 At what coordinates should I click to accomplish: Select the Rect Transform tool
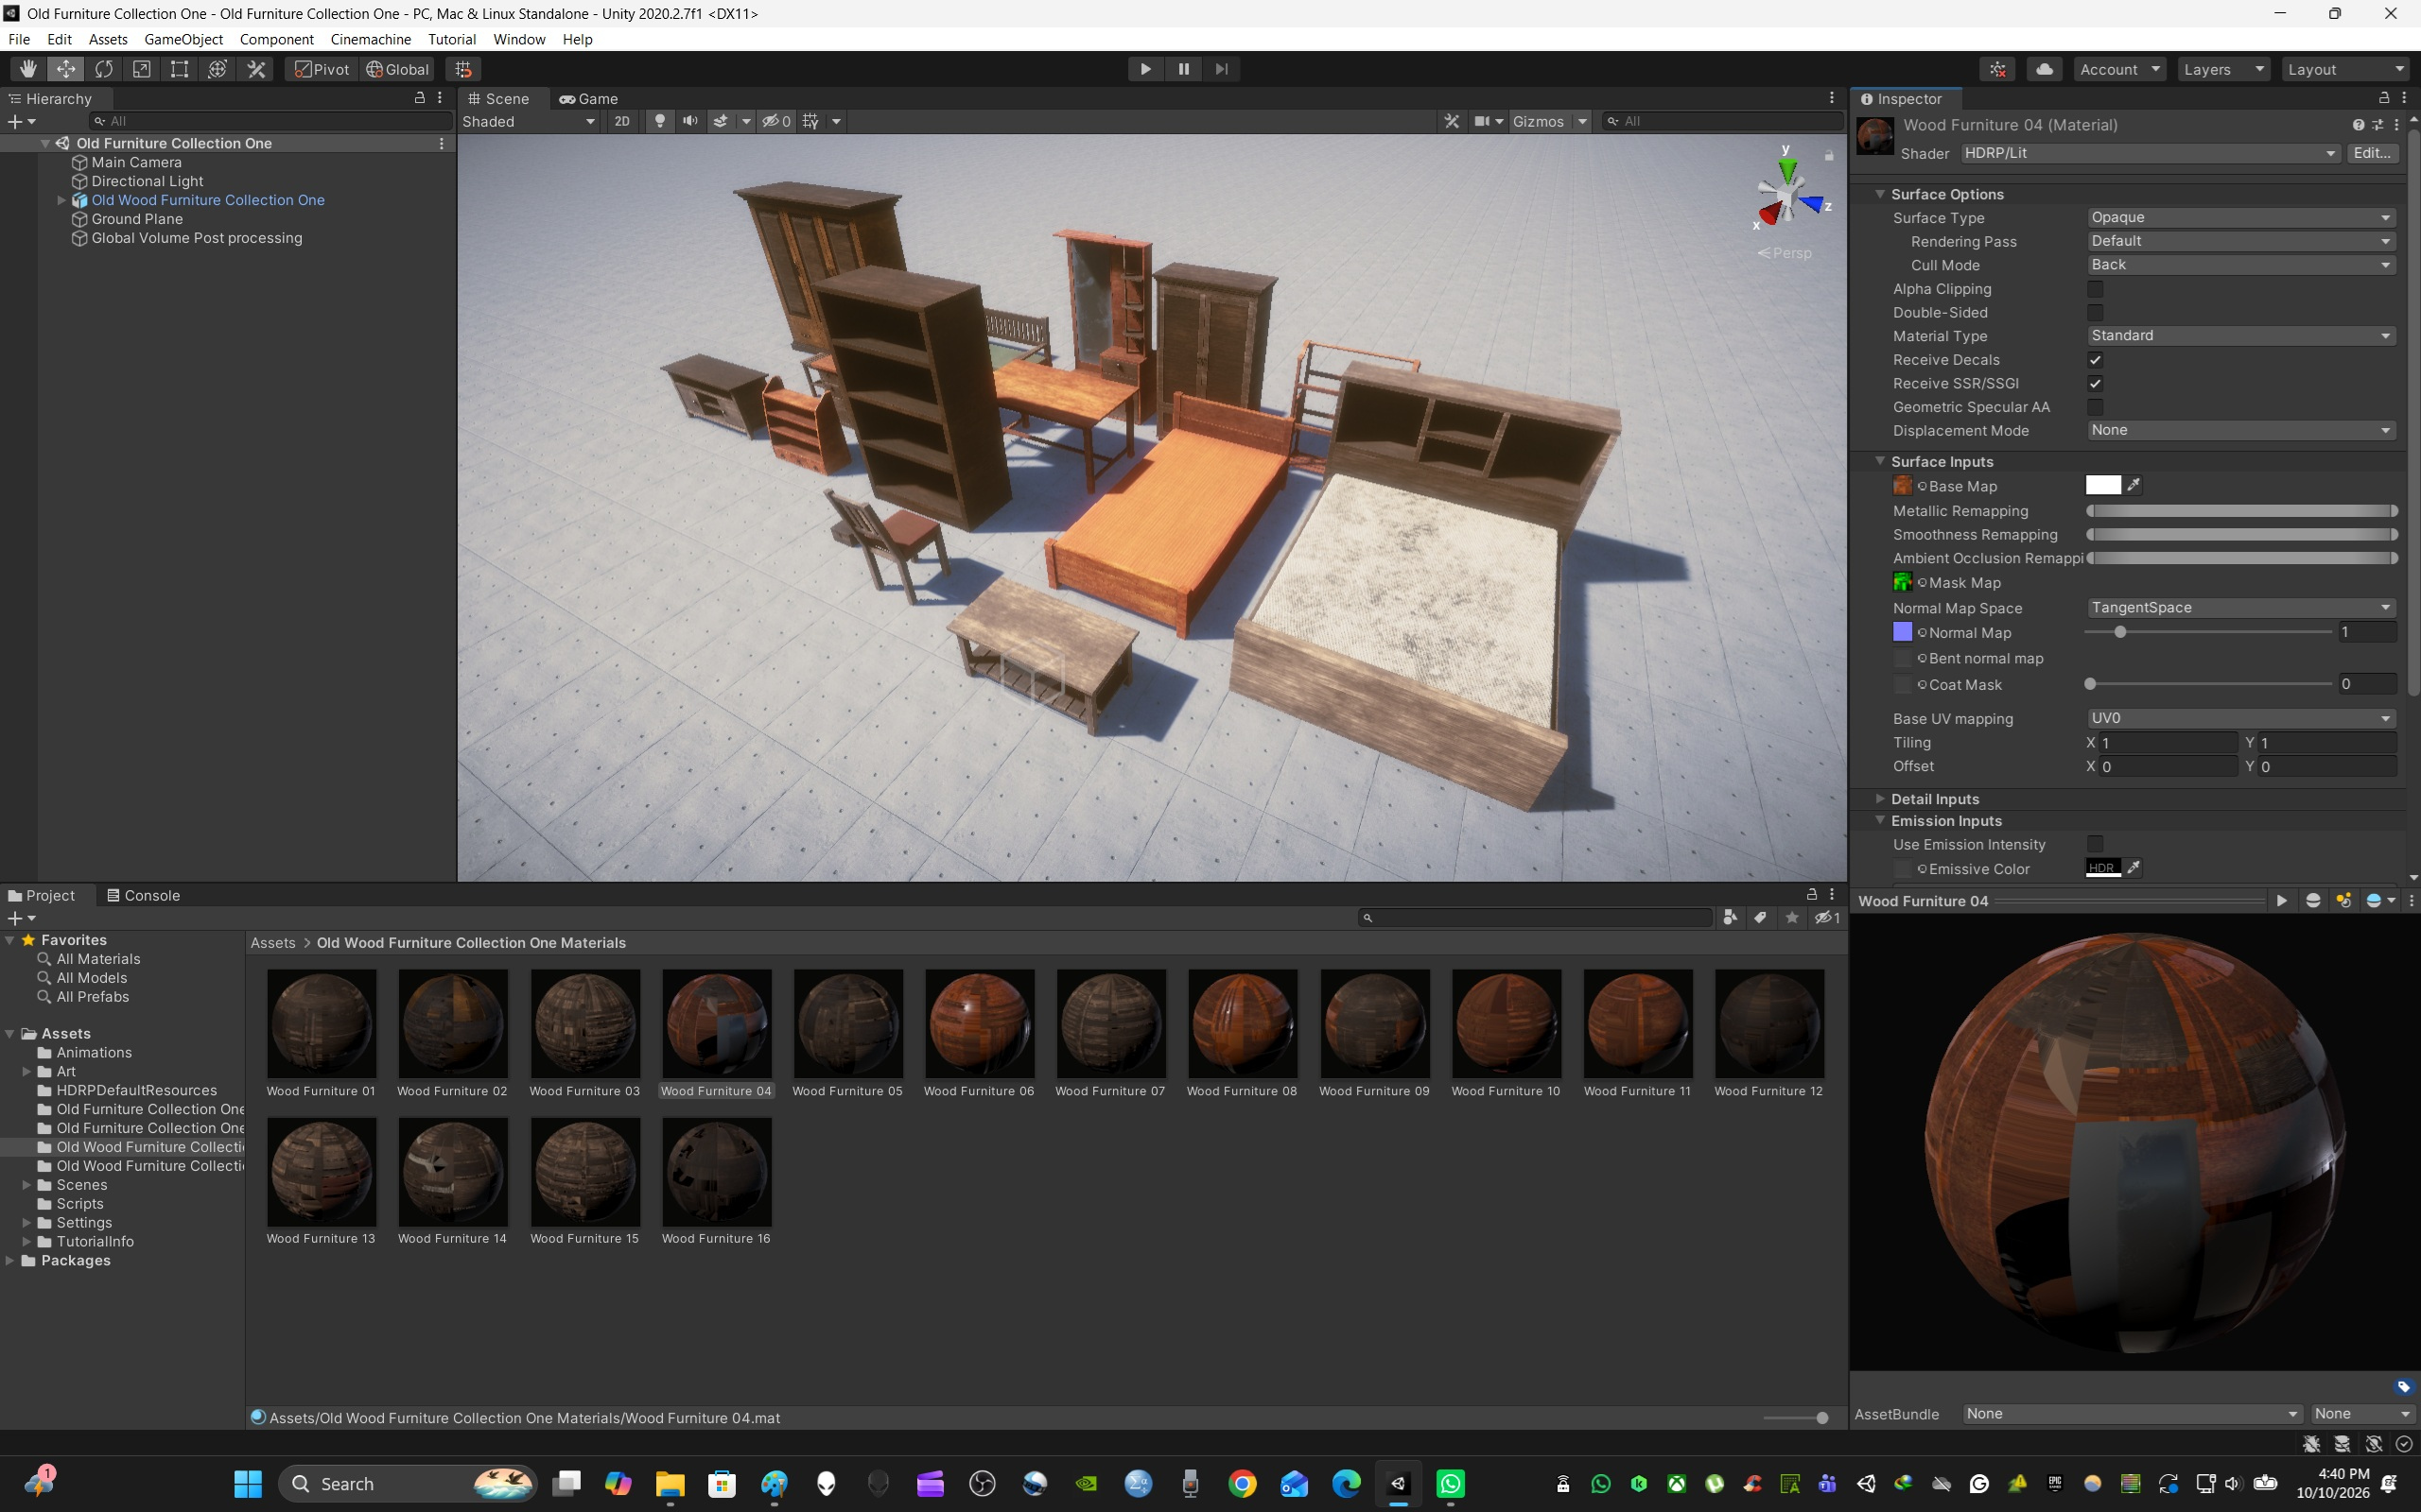coord(180,69)
